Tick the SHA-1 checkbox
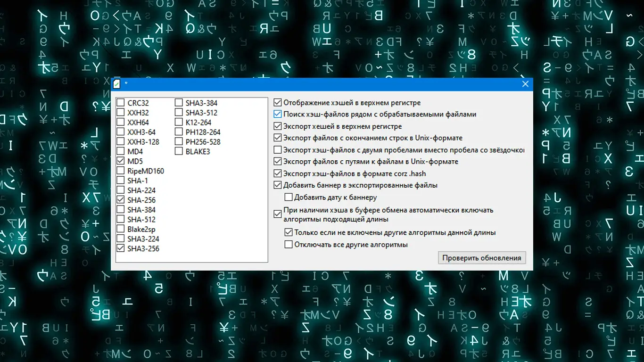The width and height of the screenshot is (644, 362). pos(121,181)
